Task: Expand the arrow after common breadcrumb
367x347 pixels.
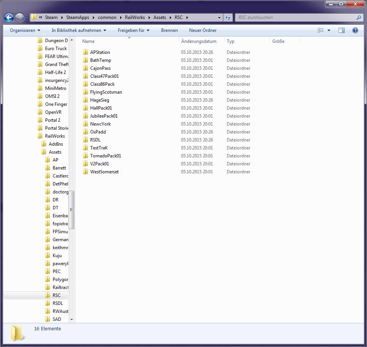Action: [121, 17]
